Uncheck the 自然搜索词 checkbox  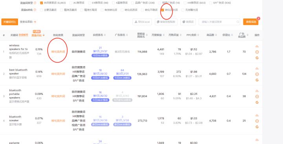[x=42, y=3]
